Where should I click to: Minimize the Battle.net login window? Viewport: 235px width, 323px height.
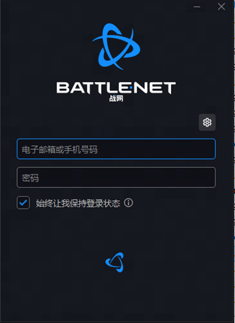click(197, 7)
